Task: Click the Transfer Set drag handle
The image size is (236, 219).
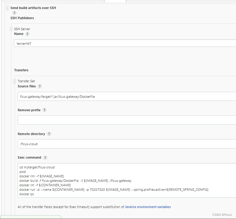Action: coord(15,81)
